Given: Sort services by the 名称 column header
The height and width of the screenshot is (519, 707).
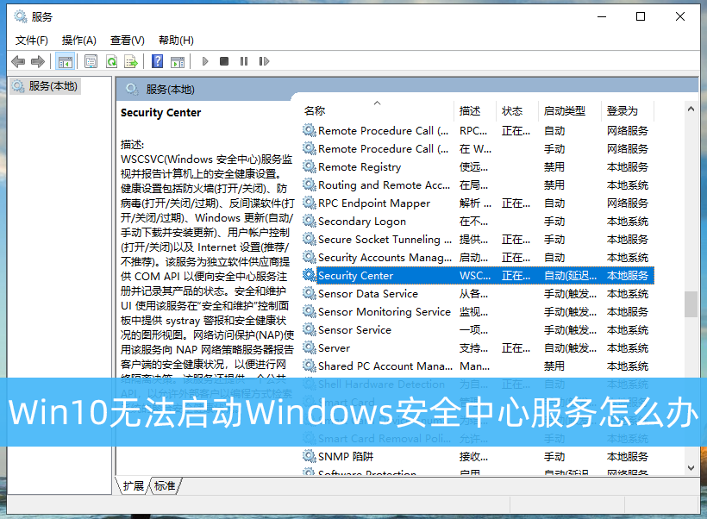Looking at the screenshot, I should 316,111.
